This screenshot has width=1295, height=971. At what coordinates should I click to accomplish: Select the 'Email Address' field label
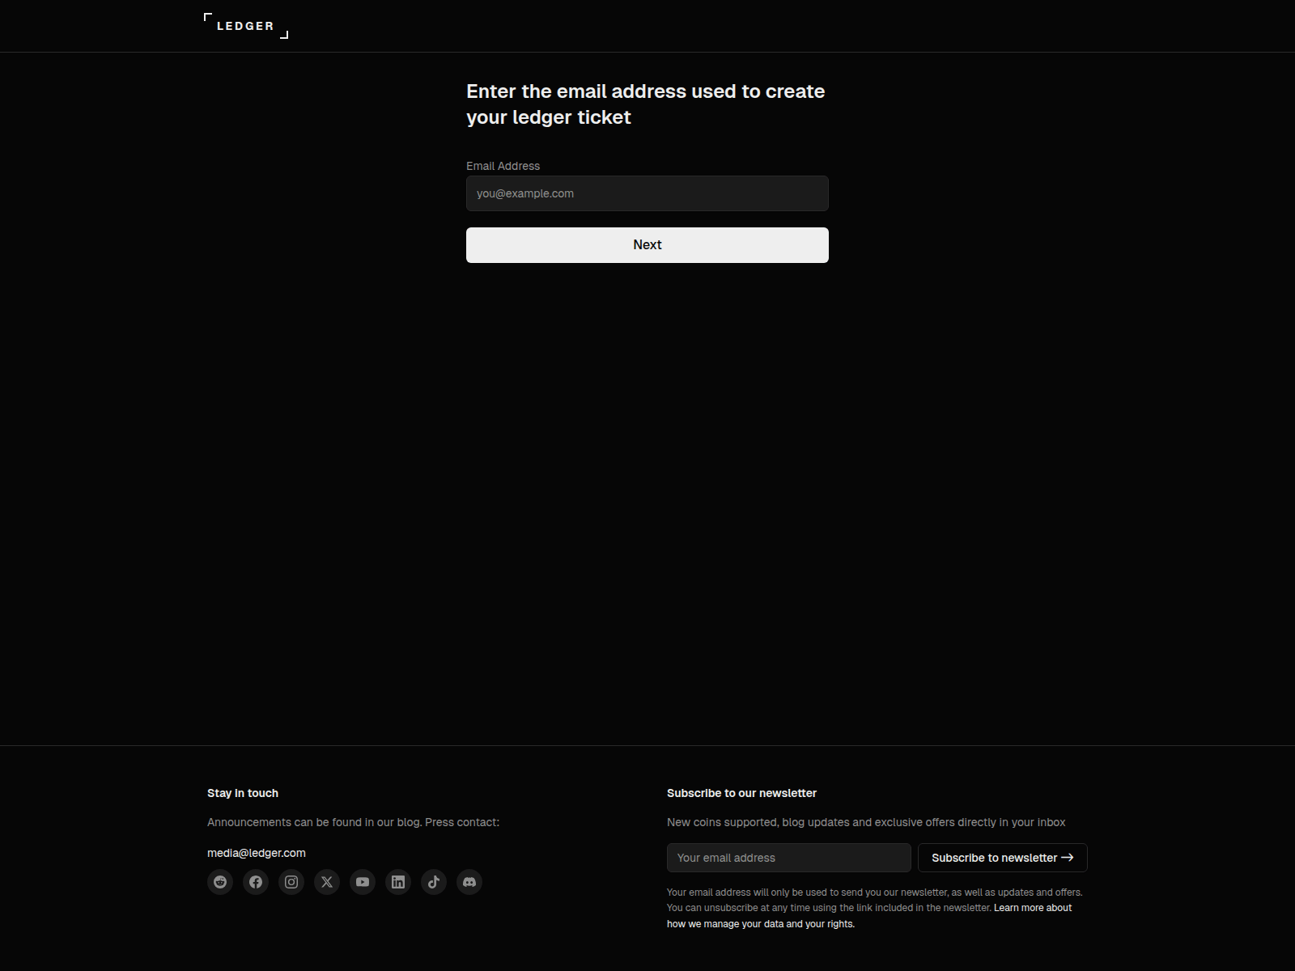tap(503, 166)
